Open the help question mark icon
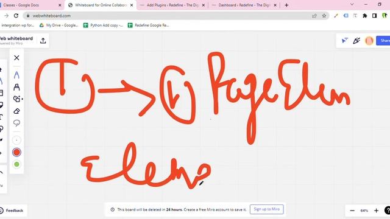Screen dimensions: 390x219 click(388, 210)
